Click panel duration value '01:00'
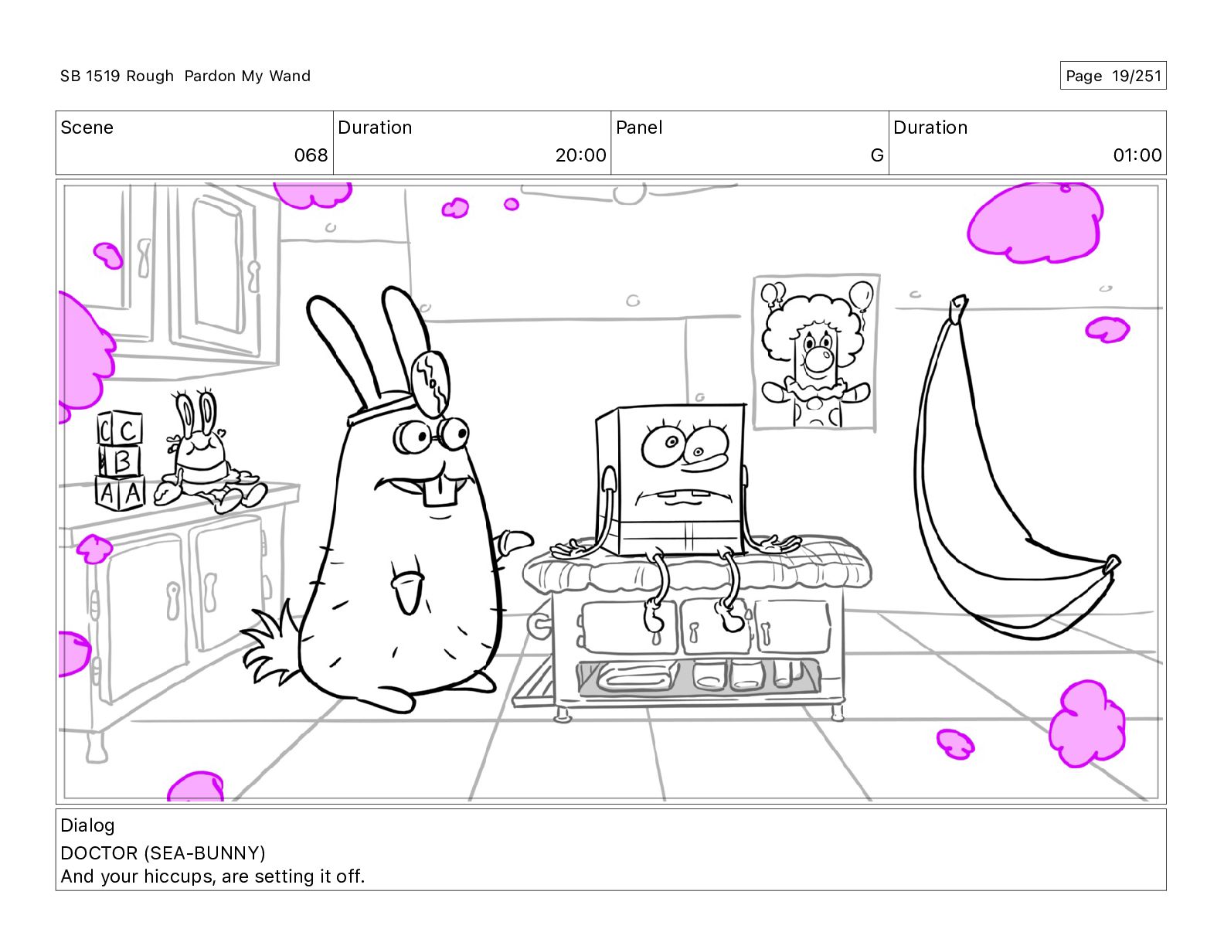The height and width of the screenshot is (946, 1224). (x=1137, y=155)
